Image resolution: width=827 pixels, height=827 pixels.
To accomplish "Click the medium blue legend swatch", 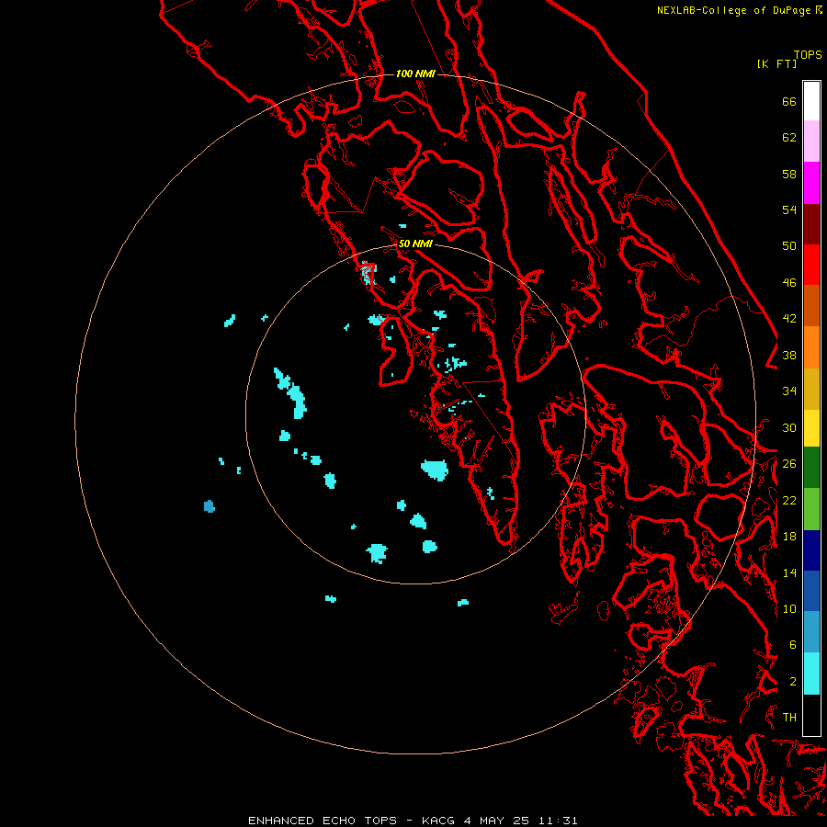I will pyautogui.click(x=811, y=591).
